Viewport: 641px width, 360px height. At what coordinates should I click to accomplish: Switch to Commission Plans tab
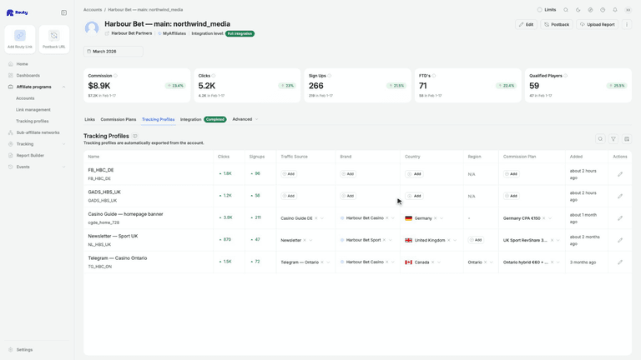pos(119,120)
